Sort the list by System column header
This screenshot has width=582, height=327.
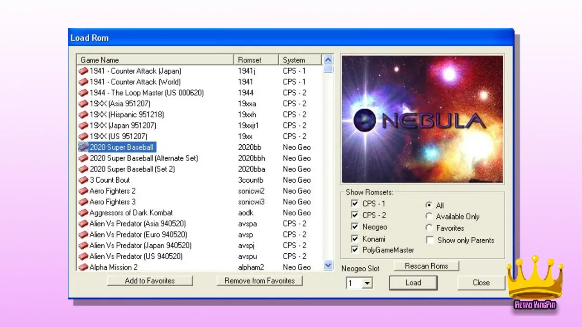pos(300,60)
